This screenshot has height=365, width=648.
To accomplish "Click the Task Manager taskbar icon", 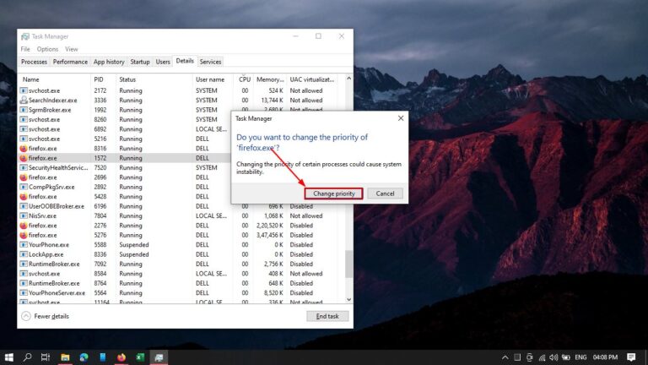I will [159, 357].
